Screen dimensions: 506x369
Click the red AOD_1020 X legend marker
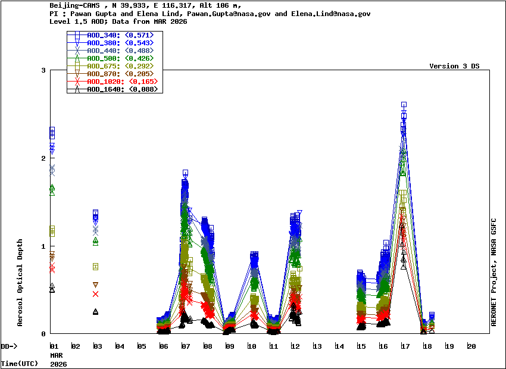click(x=77, y=82)
